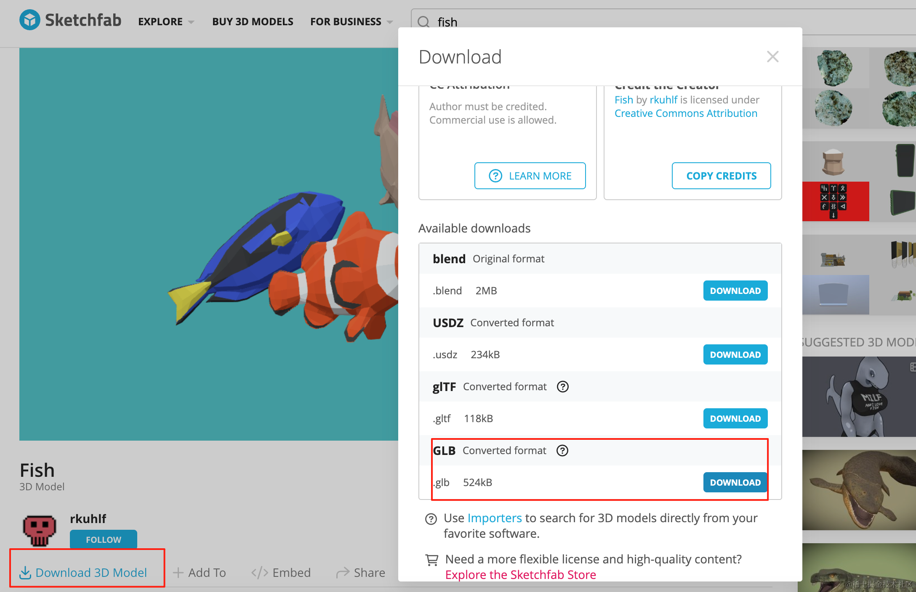
Task: Open the Creative Commons Attribution link
Action: click(x=686, y=113)
